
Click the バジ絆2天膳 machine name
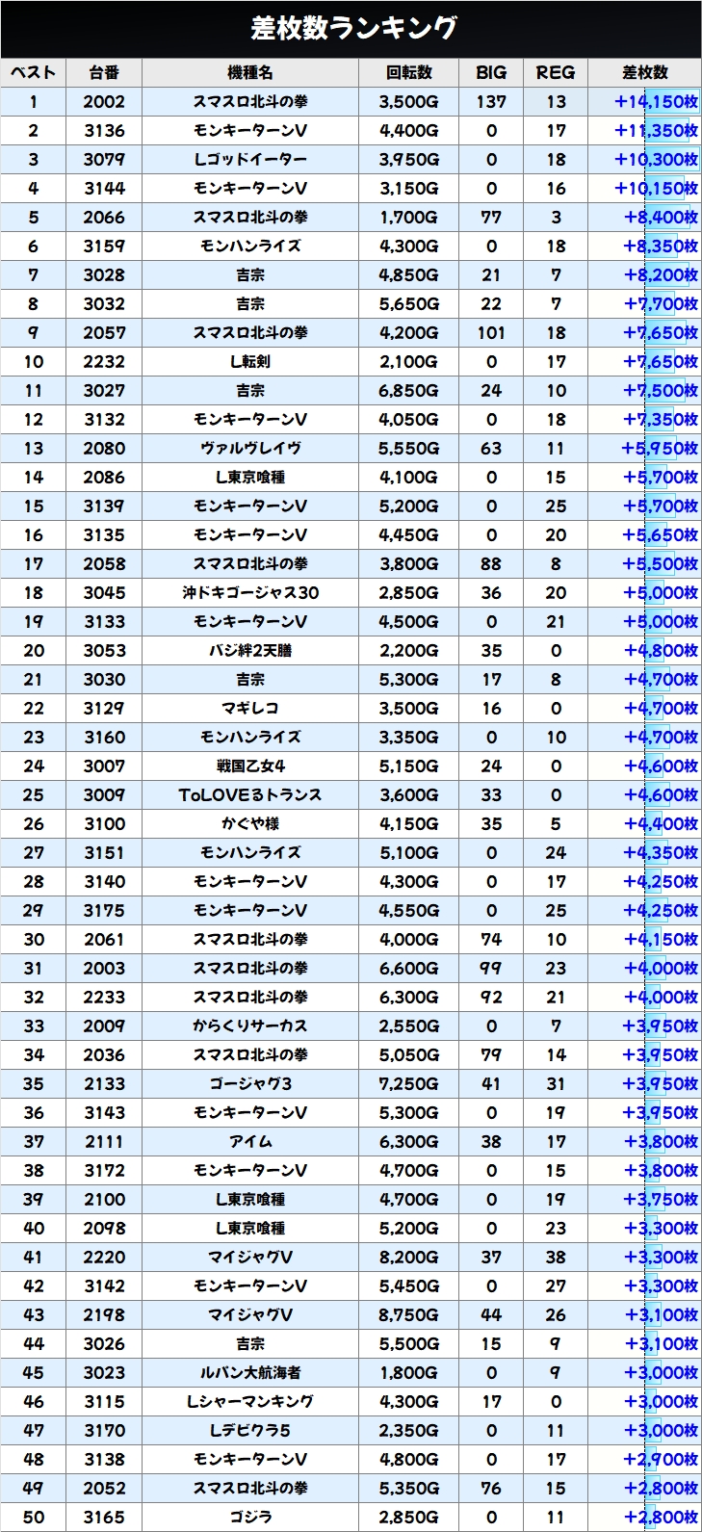coord(250,651)
